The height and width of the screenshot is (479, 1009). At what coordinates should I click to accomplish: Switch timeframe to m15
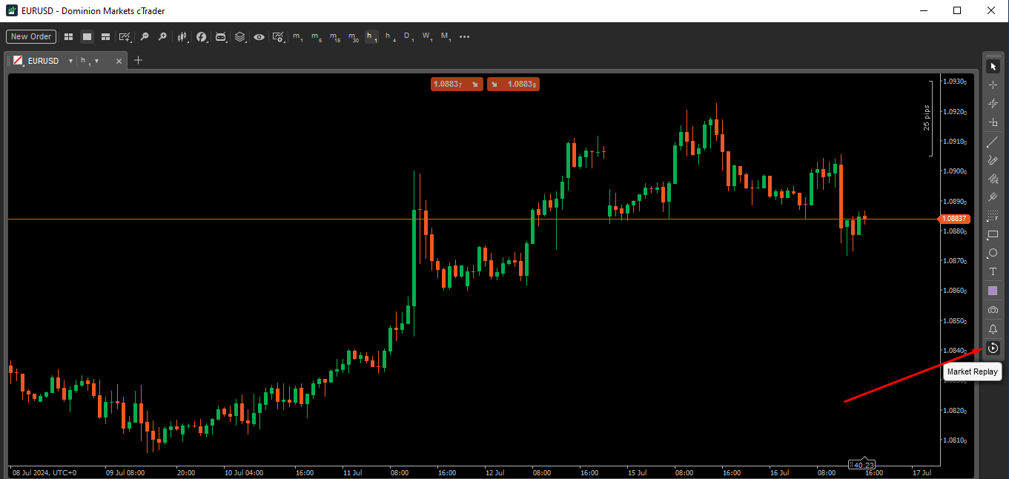click(x=335, y=36)
